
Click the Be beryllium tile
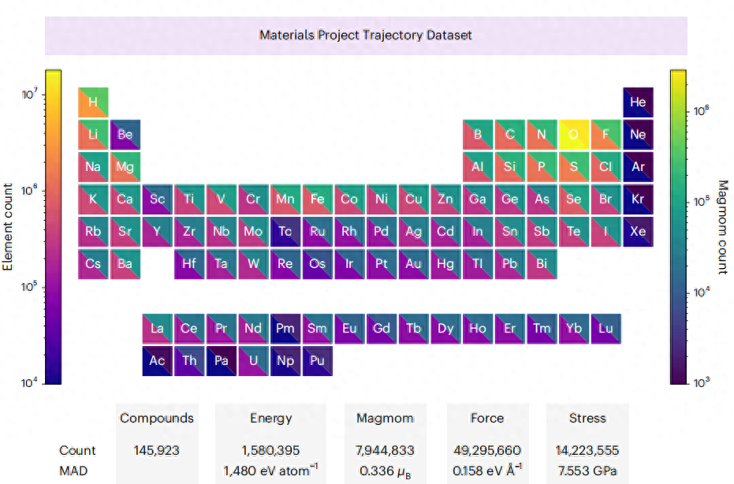[125, 134]
